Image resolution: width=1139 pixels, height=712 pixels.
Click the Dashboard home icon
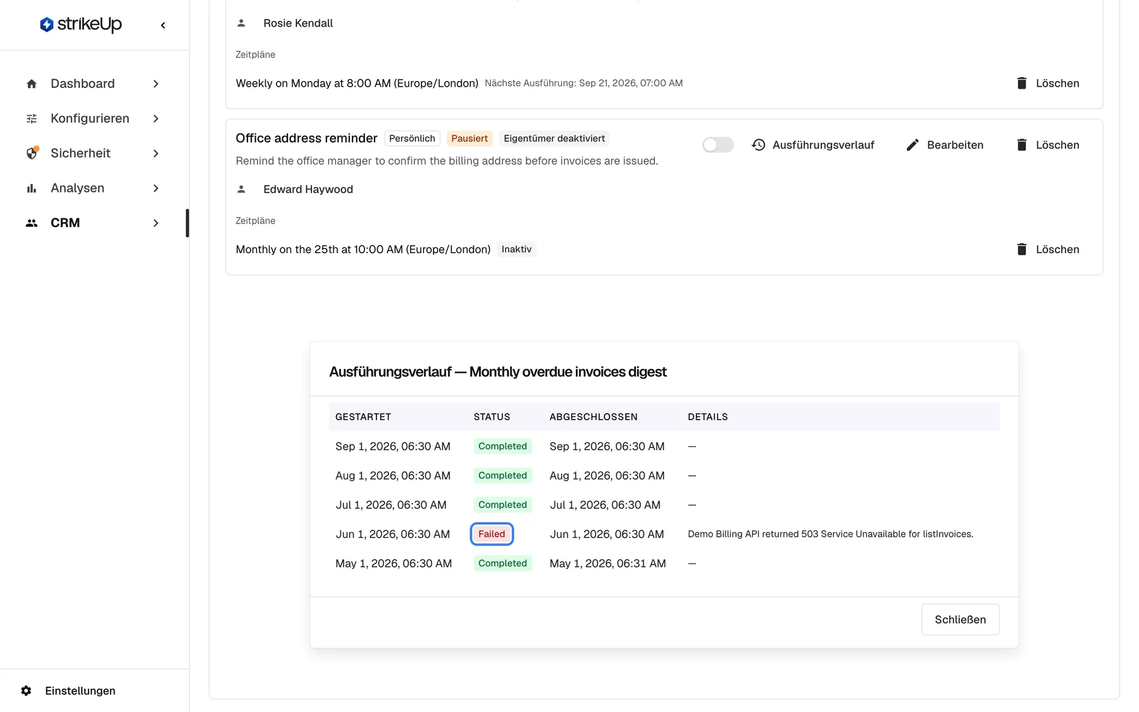coord(32,84)
